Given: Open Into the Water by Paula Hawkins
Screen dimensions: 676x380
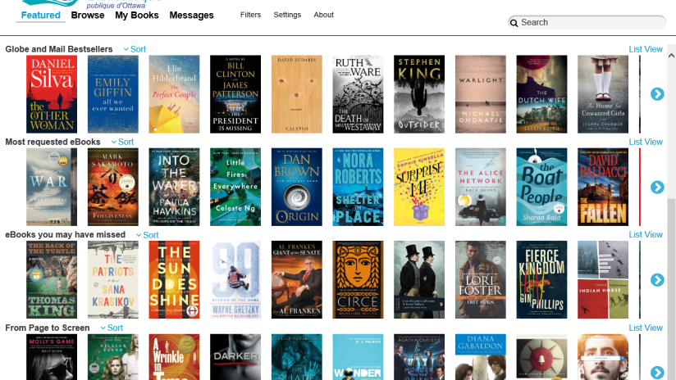Looking at the screenshot, I should point(174,187).
